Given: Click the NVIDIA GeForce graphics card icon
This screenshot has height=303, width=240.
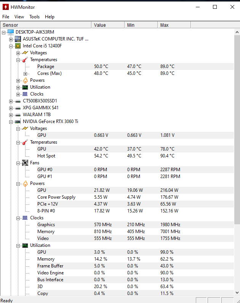Looking at the screenshot, I should click(18, 122).
